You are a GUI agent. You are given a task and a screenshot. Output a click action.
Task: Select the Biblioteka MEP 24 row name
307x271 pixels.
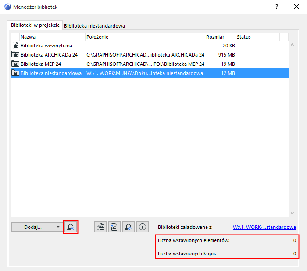click(x=41, y=64)
